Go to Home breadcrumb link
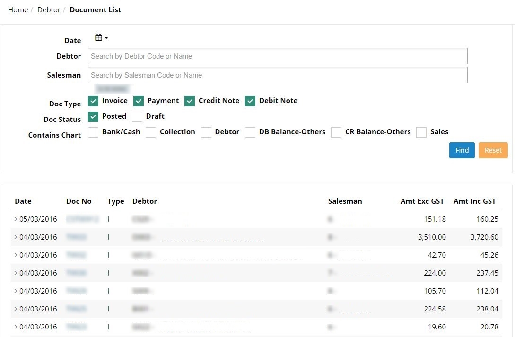 click(18, 10)
